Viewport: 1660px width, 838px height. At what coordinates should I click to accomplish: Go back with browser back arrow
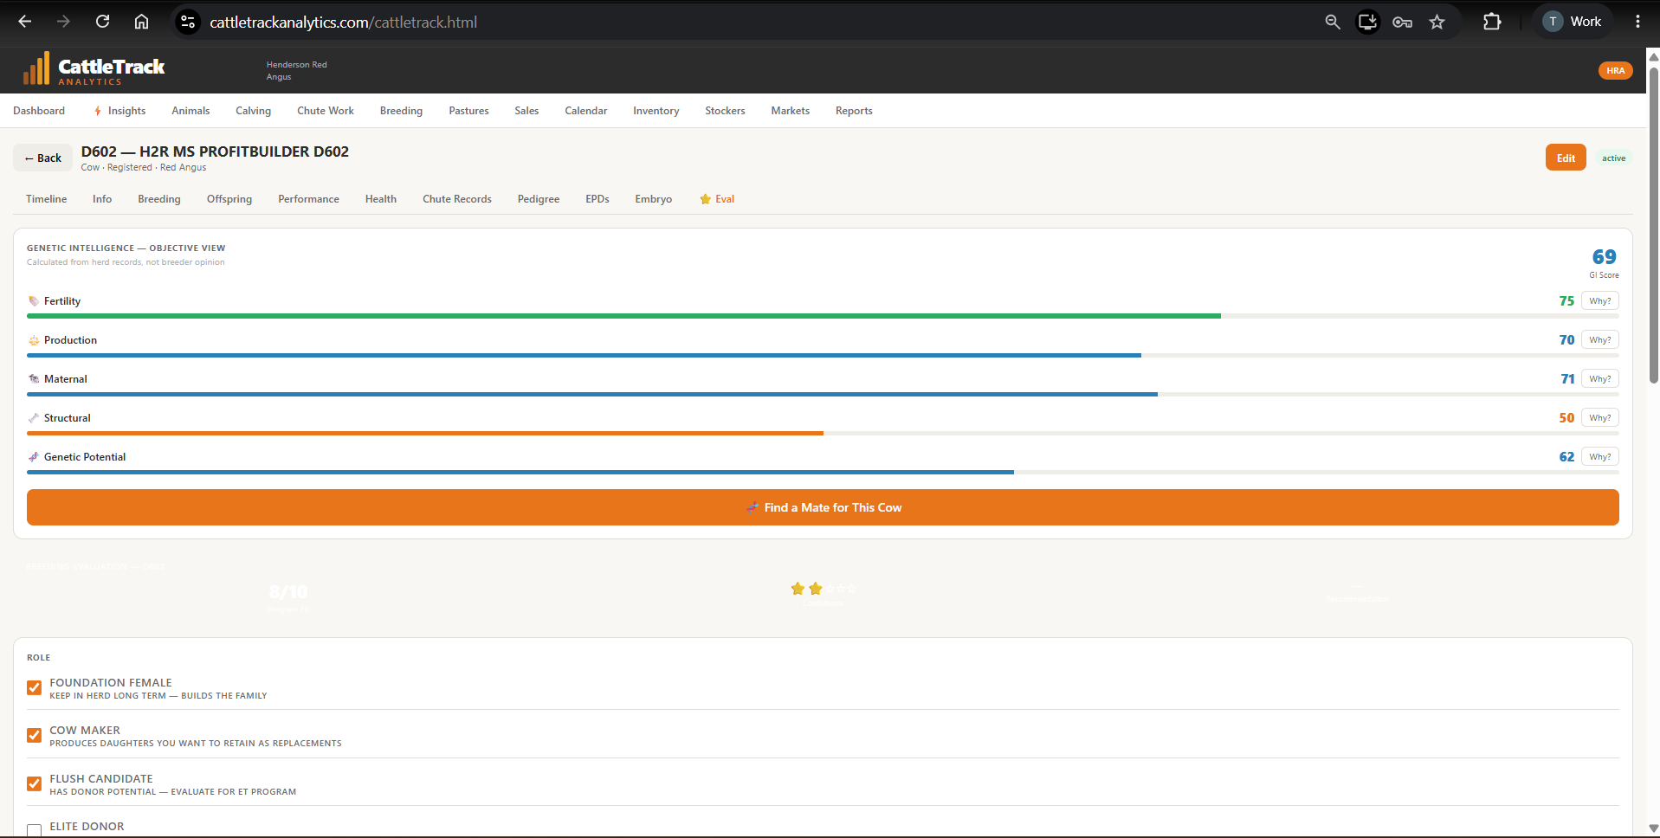click(x=25, y=22)
